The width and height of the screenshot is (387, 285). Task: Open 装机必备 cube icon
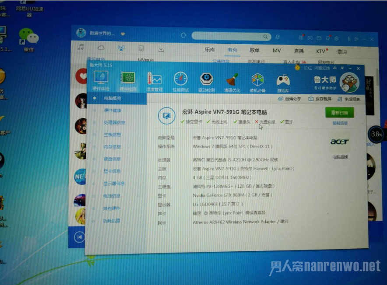click(x=257, y=83)
